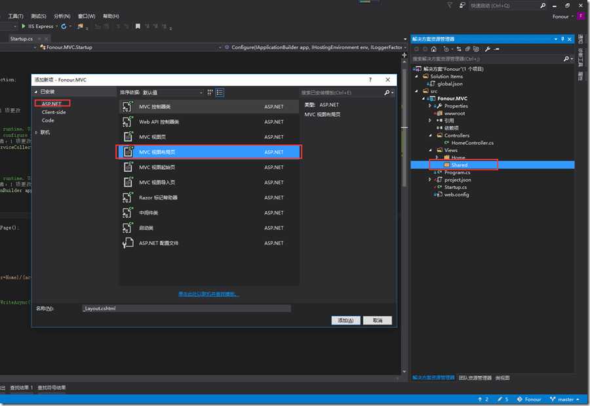
Task: Click the find online templates link
Action: click(x=208, y=294)
